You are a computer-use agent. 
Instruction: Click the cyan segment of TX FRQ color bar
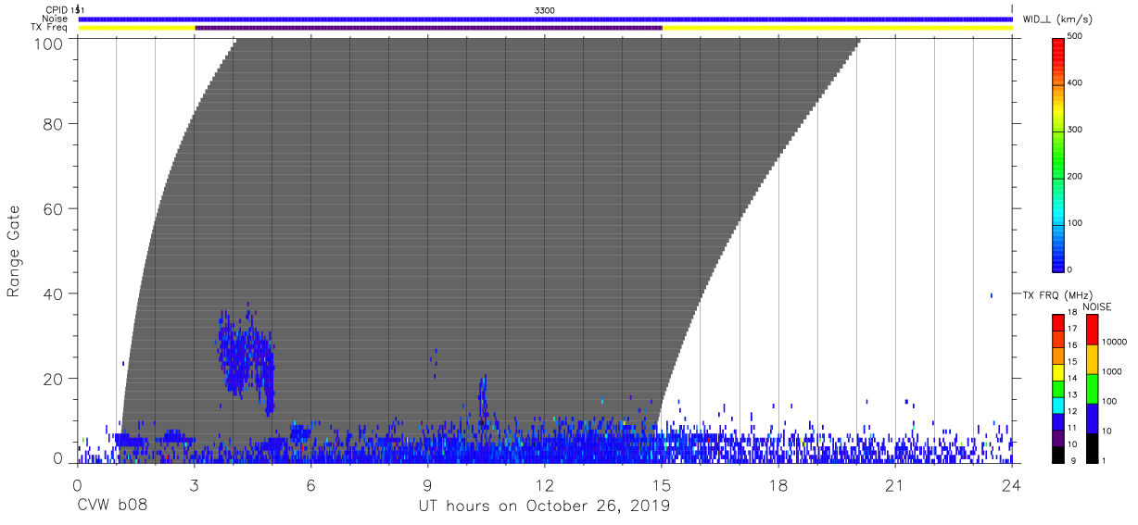click(1057, 406)
